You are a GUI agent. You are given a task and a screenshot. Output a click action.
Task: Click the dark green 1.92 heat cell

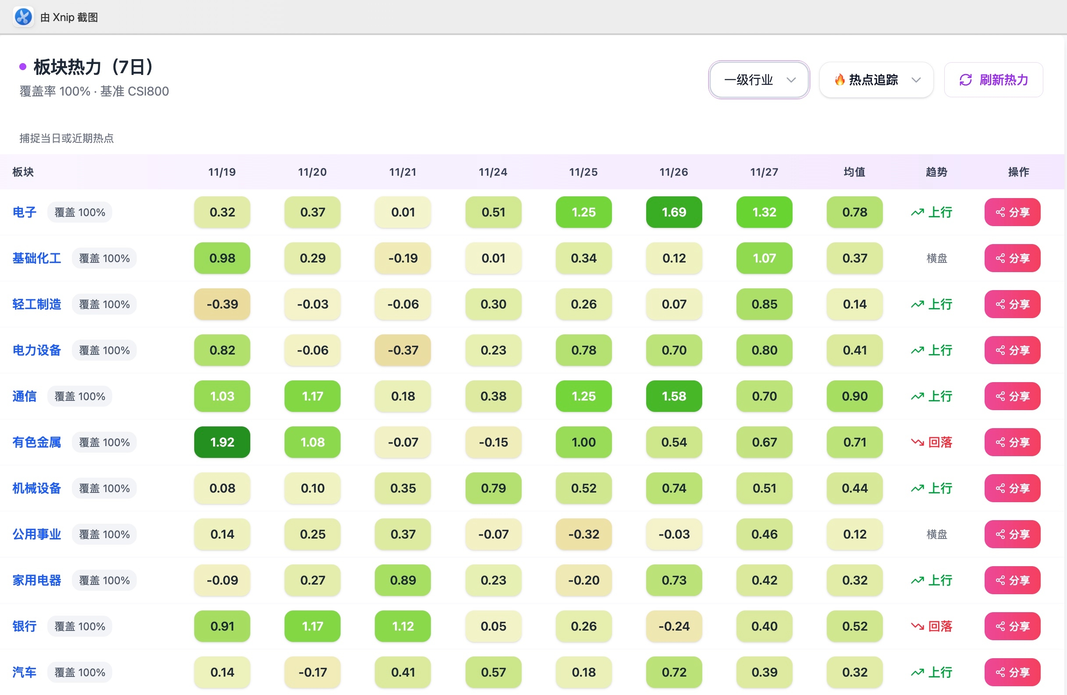pyautogui.click(x=222, y=442)
